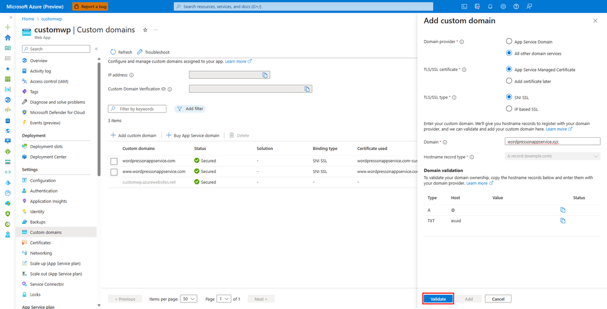This screenshot has height=309, width=607.
Task: Click the create a resource plus icon
Action: click(8, 27)
